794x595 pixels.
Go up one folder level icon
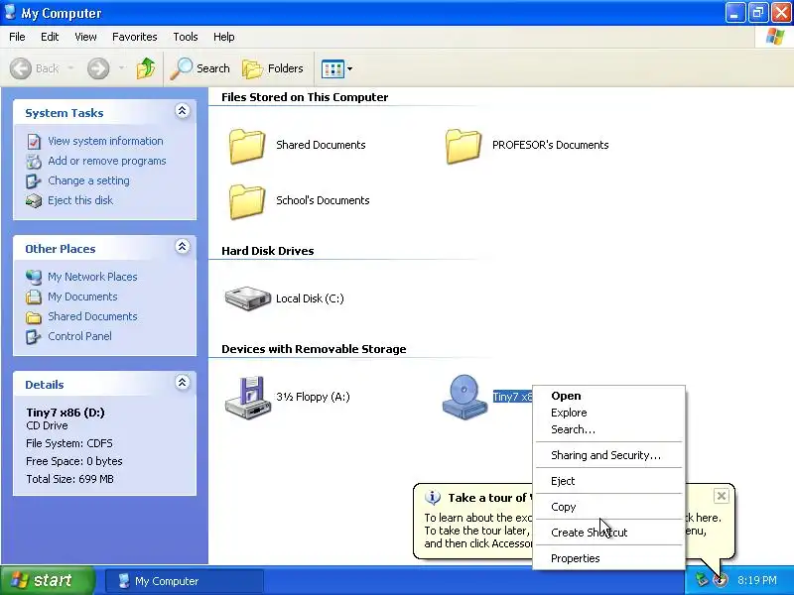(146, 68)
